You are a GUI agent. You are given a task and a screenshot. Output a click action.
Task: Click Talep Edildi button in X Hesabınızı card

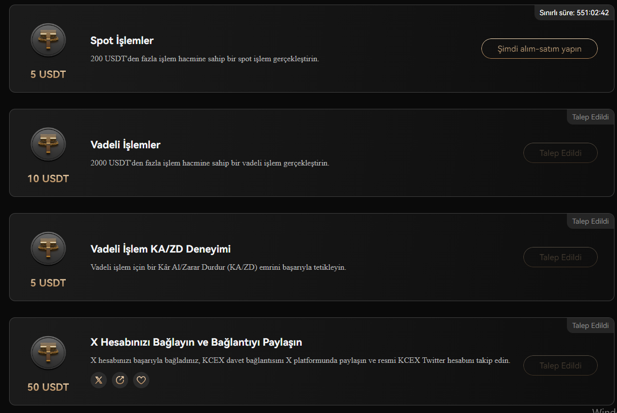[560, 365]
